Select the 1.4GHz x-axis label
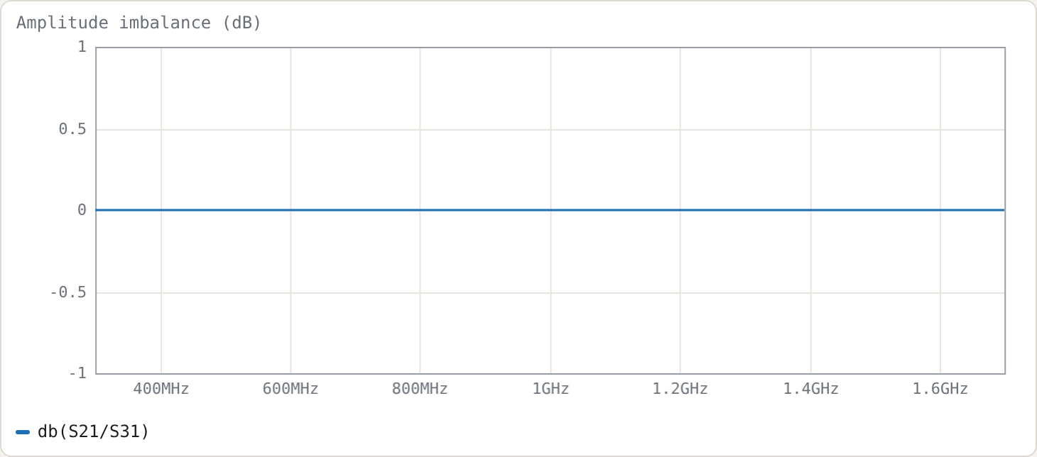The image size is (1037, 457). point(810,389)
